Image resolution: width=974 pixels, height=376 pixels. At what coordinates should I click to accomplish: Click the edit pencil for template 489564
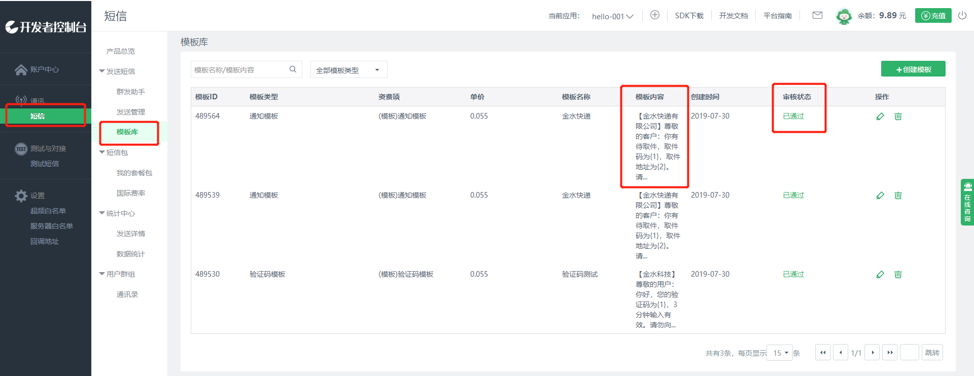(x=880, y=117)
